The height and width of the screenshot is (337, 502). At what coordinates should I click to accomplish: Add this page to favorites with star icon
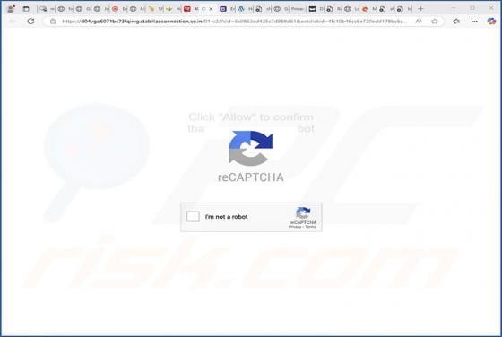pyautogui.click(x=435, y=22)
